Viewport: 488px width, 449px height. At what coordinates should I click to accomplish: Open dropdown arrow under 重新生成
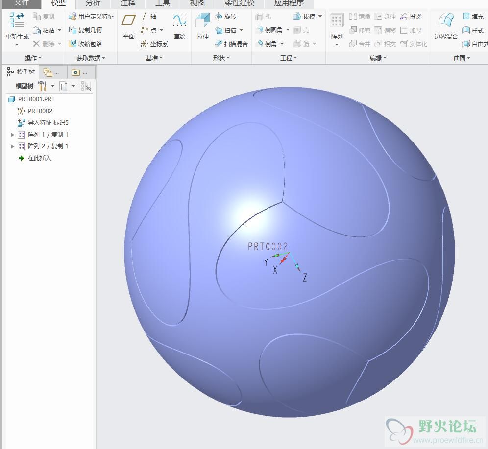coord(17,45)
